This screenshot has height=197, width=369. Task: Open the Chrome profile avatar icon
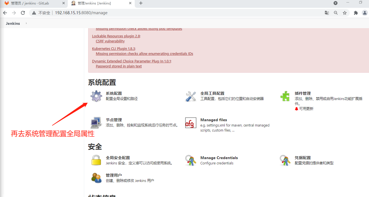coord(365,13)
